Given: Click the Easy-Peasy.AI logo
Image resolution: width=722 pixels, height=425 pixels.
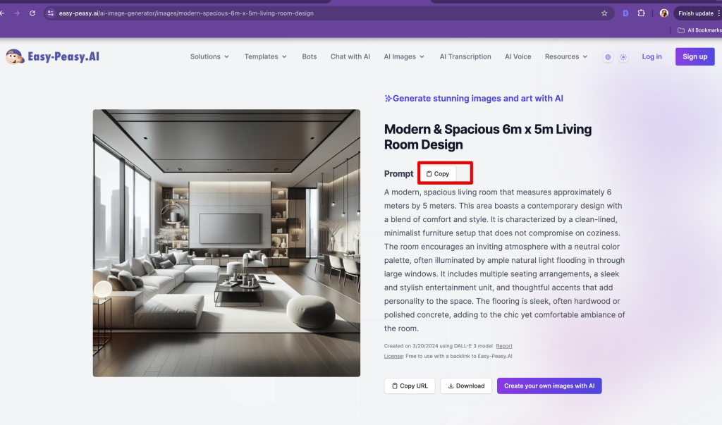Looking at the screenshot, I should (x=52, y=56).
